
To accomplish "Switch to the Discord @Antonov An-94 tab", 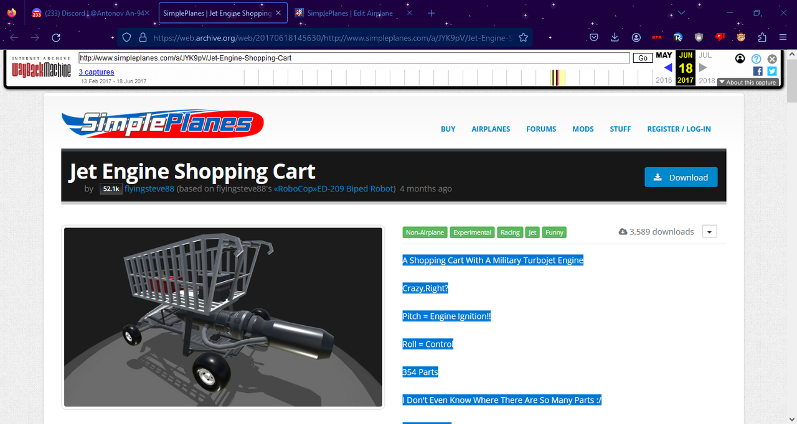I will (x=92, y=13).
